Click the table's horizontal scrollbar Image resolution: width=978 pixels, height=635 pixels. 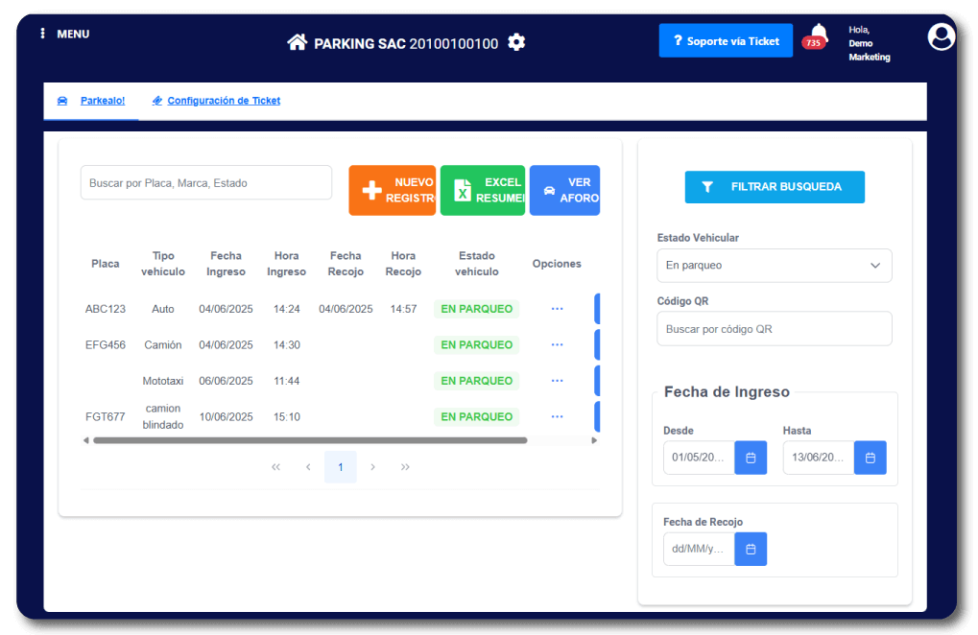(x=309, y=440)
